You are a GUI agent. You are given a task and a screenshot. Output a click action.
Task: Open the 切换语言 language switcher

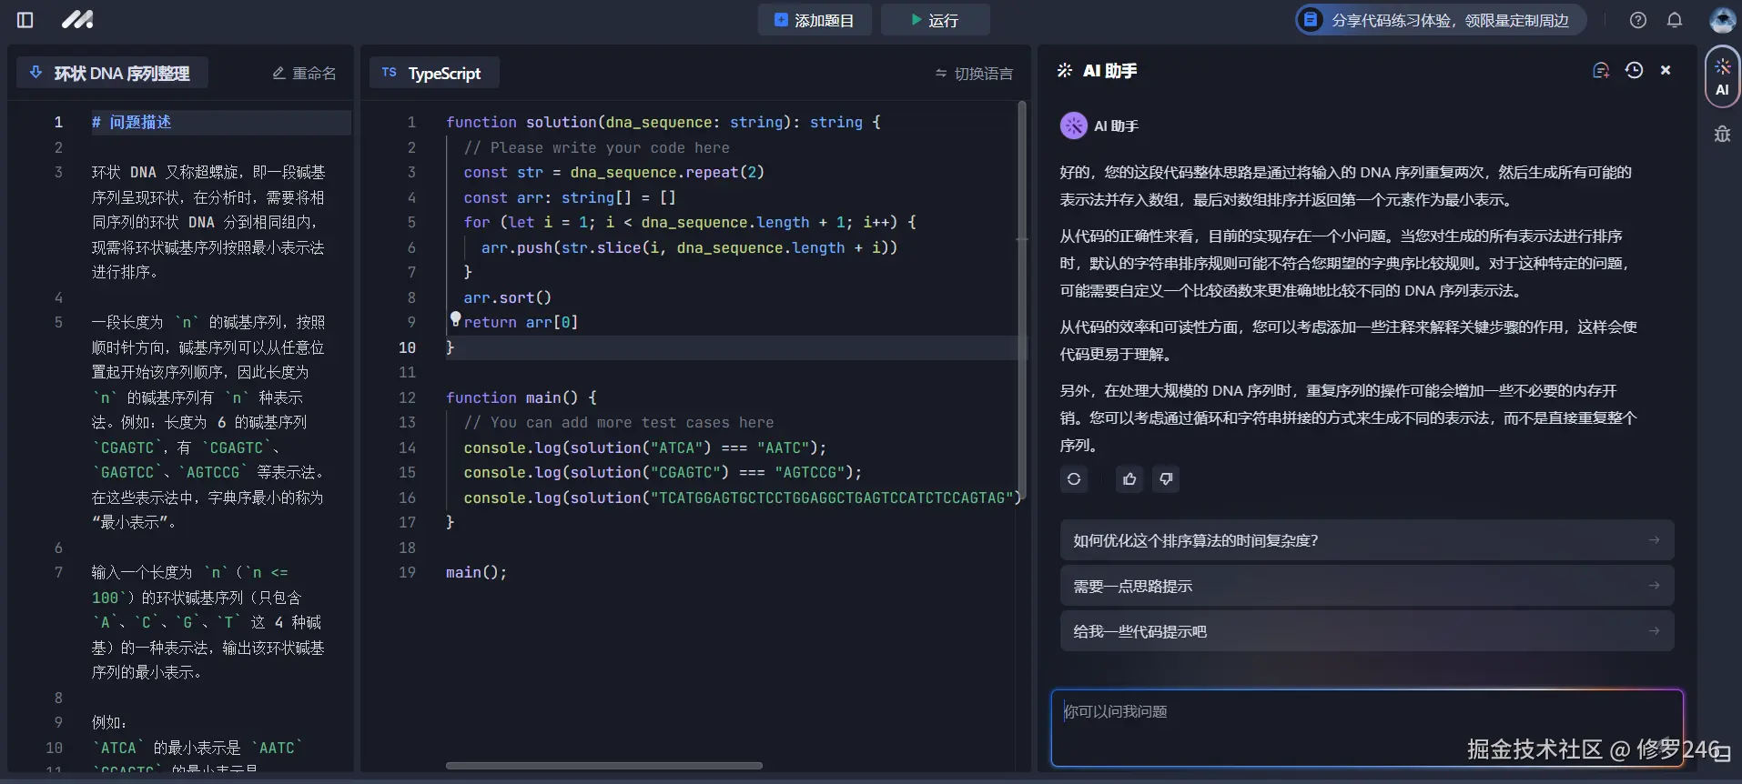tap(974, 74)
